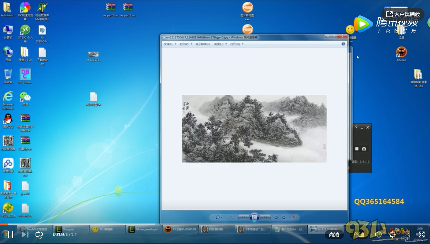The image size is (430, 244).
Task: Click the question mark in KK recorder widget
Action: coord(356,127)
